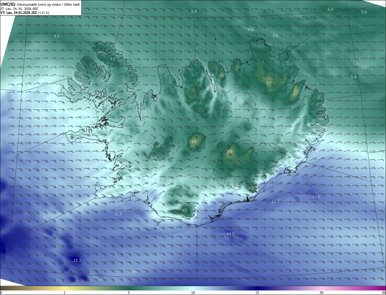
Task: Click the 3.3 value label on the map
Action: coord(229,152)
